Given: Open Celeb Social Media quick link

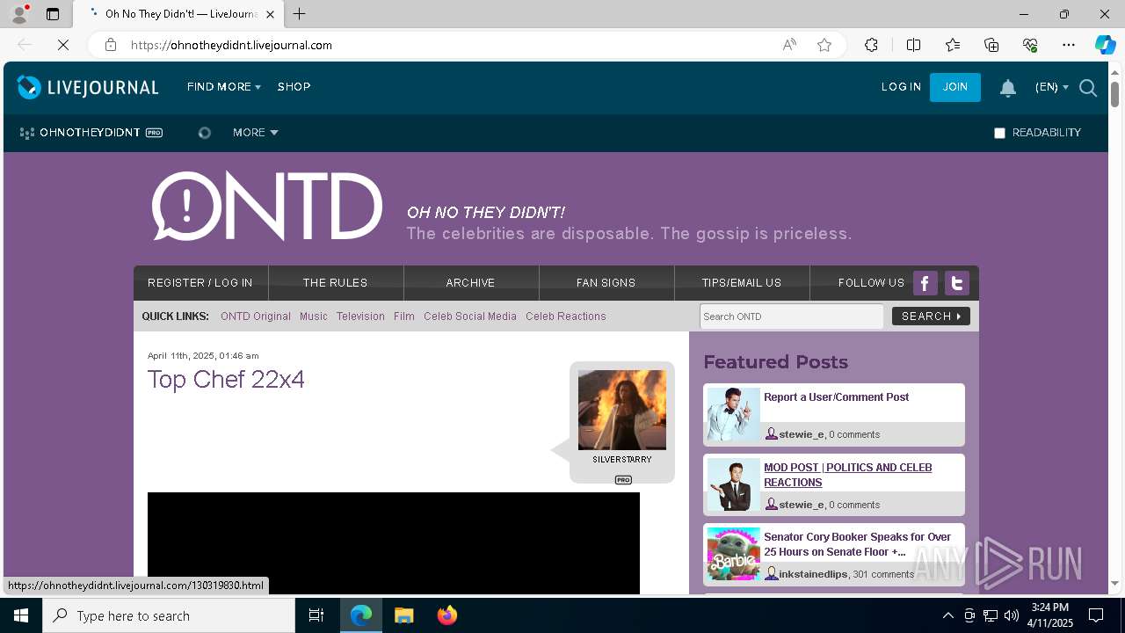Looking at the screenshot, I should pyautogui.click(x=470, y=316).
